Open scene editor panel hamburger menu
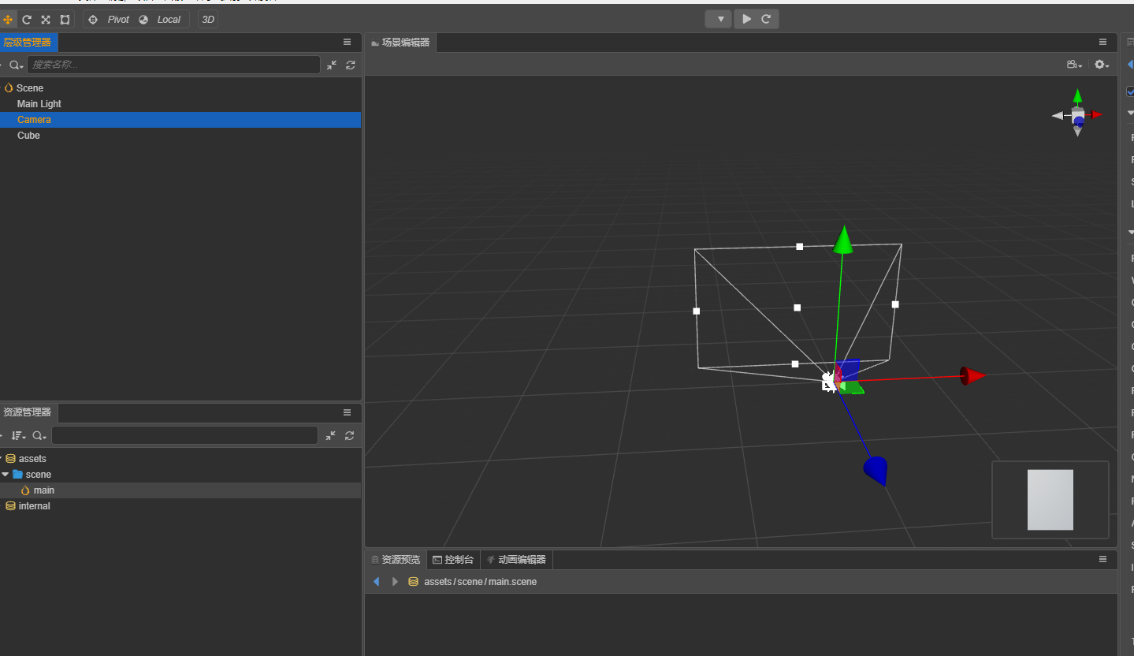The height and width of the screenshot is (656, 1134). click(1103, 43)
